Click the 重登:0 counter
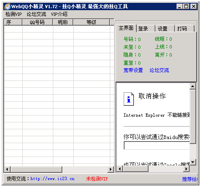 [132, 63]
